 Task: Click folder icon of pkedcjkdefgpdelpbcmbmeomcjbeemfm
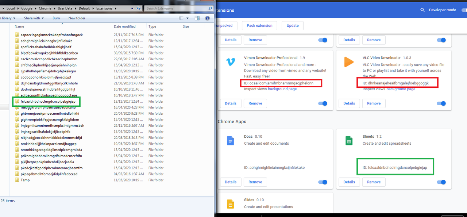click(x=17, y=168)
